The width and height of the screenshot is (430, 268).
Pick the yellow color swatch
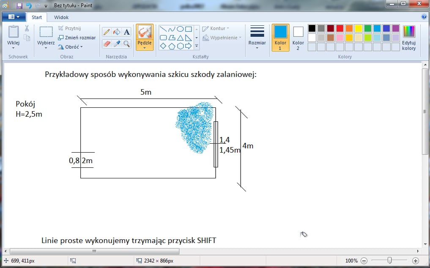click(359, 28)
